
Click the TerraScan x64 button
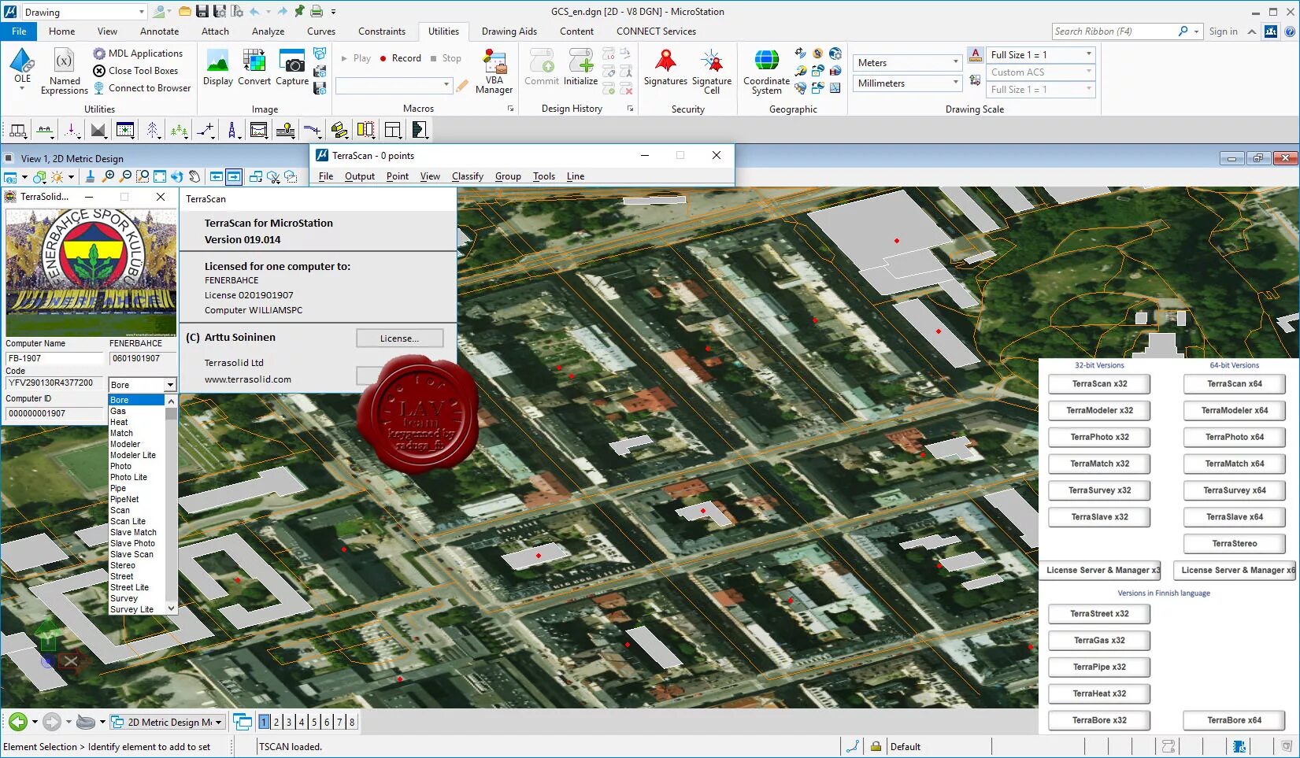(1234, 384)
